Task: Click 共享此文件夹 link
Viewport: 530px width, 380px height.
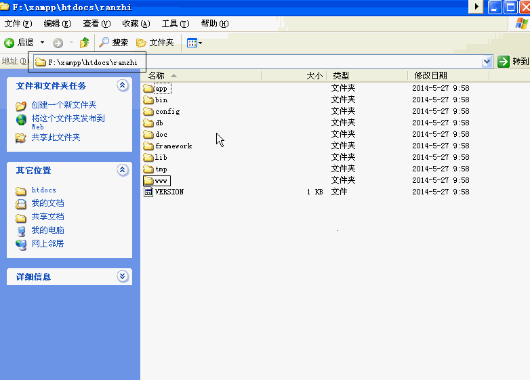Action: (56, 138)
